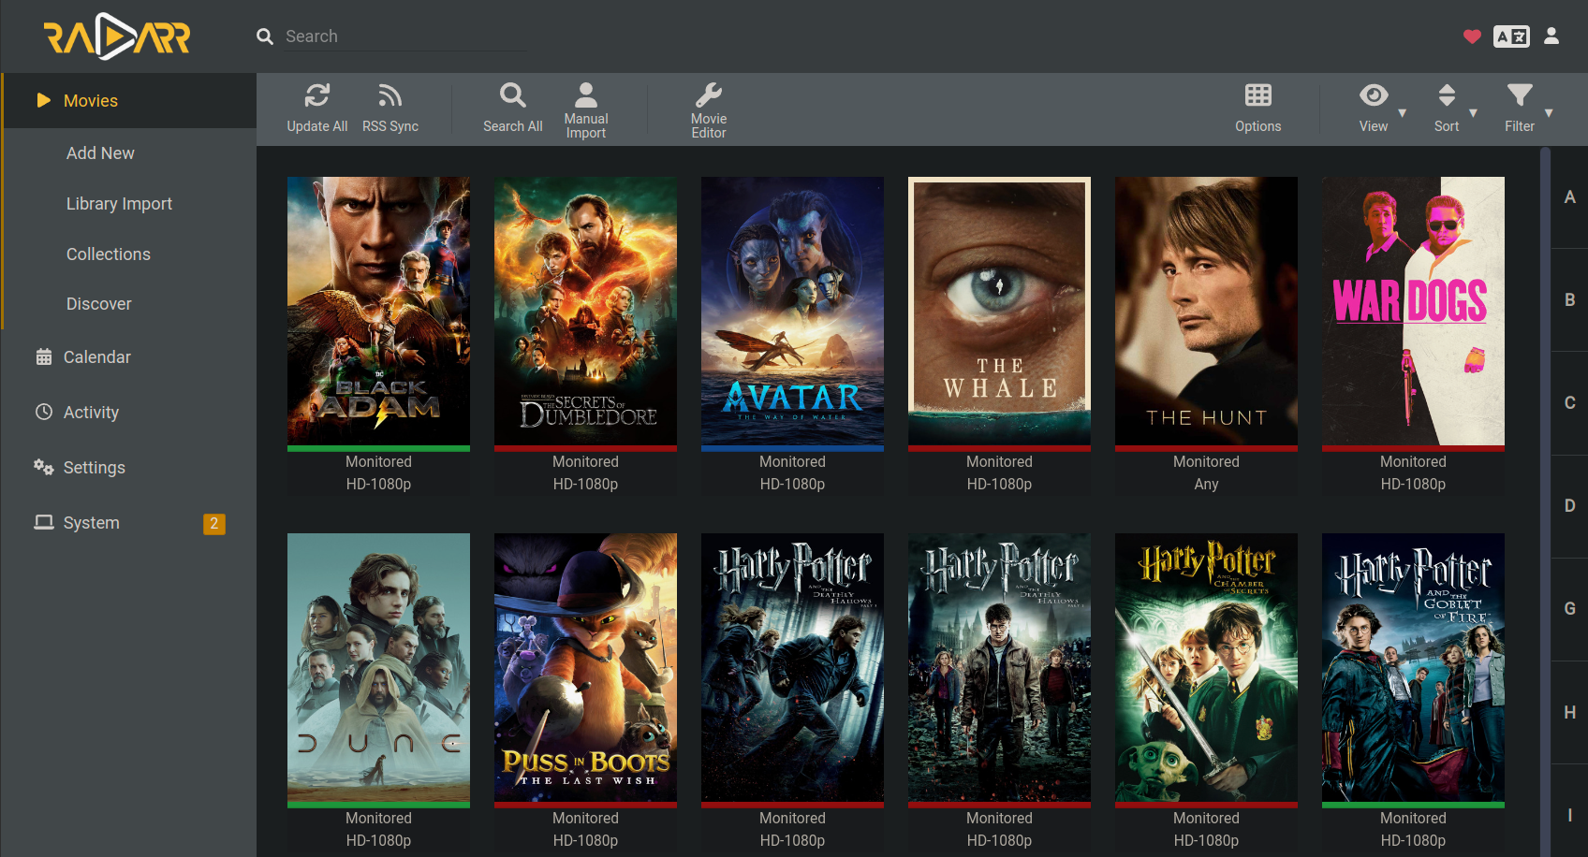
Task: Click 'Monitored' under War Dogs poster
Action: coord(1413,462)
